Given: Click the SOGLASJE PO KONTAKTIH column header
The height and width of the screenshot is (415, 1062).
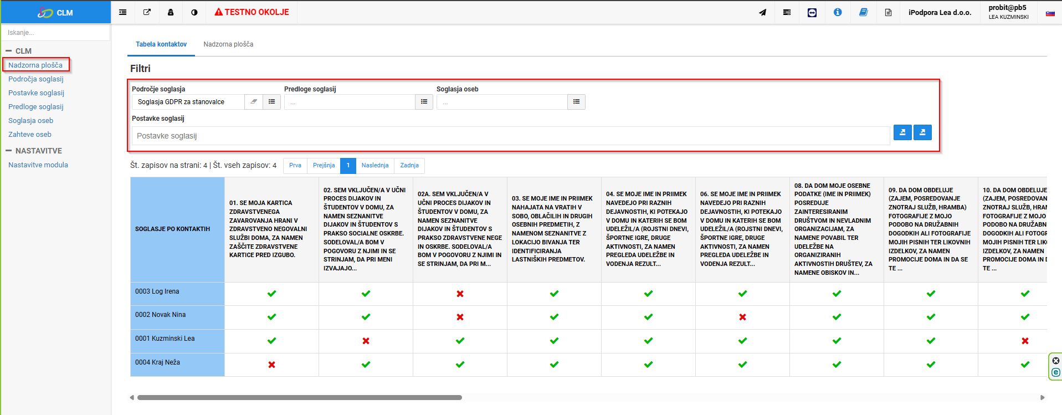Looking at the screenshot, I should [x=177, y=229].
